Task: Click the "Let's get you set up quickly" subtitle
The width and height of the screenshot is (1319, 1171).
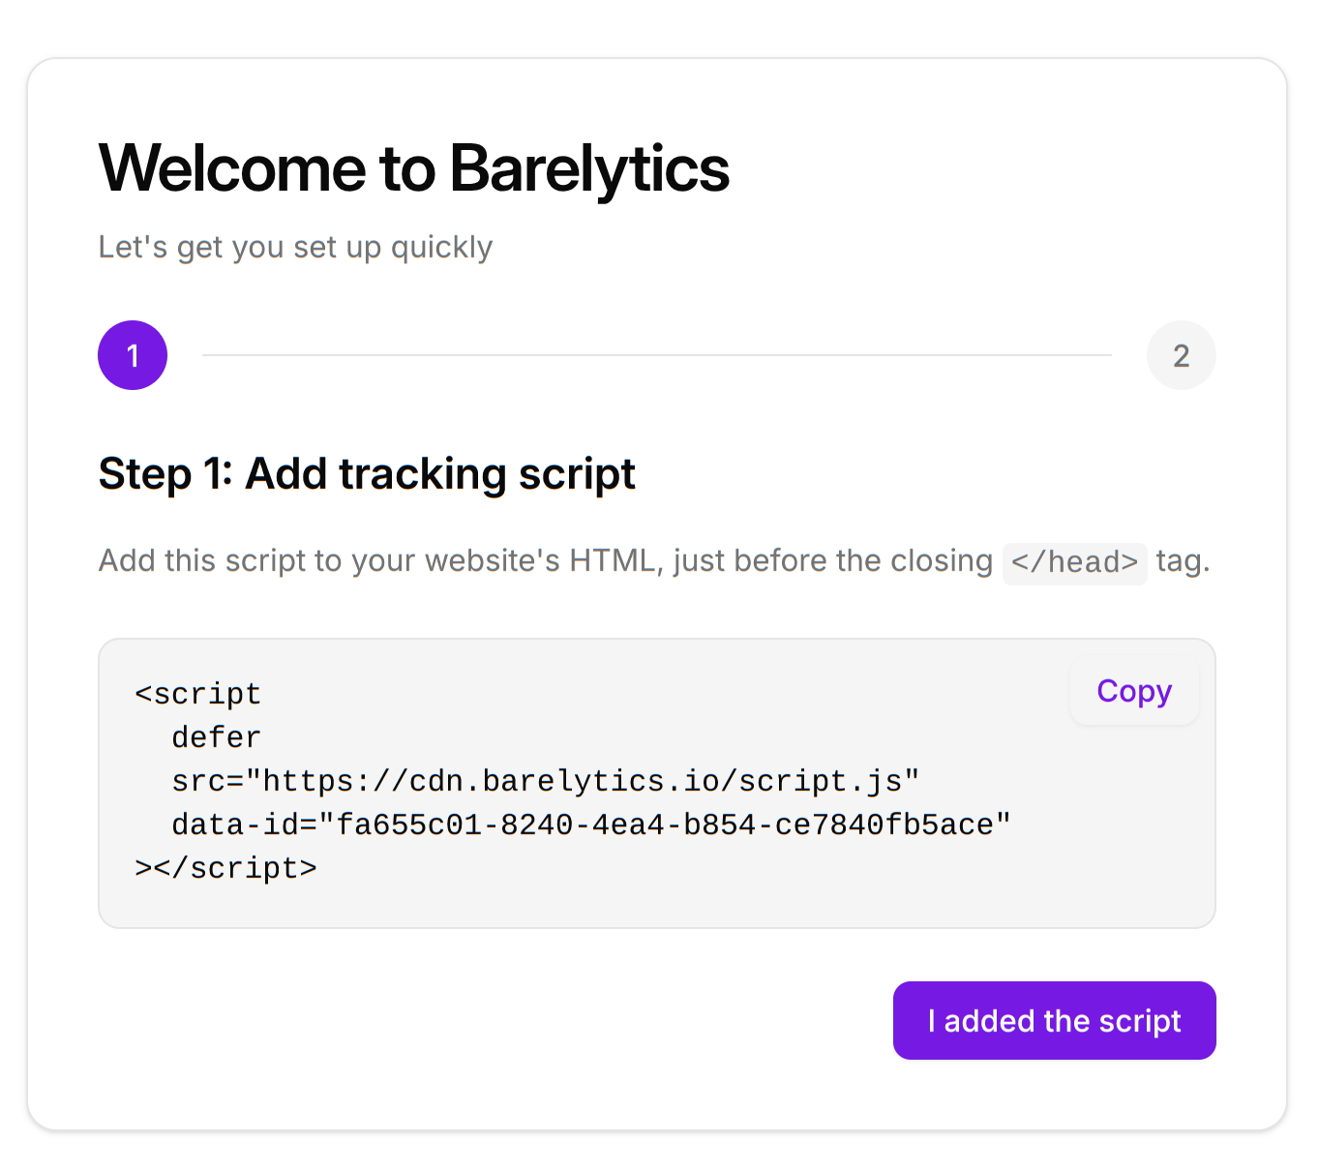Action: tap(295, 247)
